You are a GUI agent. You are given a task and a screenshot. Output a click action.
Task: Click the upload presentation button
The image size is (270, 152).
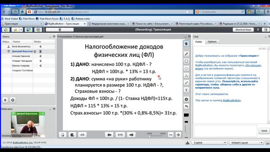pyautogui.click(x=63, y=135)
